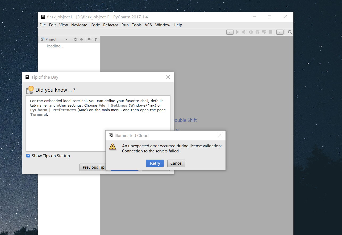Click "Did you know ... ?" heading
The image size is (342, 235).
tap(55, 90)
